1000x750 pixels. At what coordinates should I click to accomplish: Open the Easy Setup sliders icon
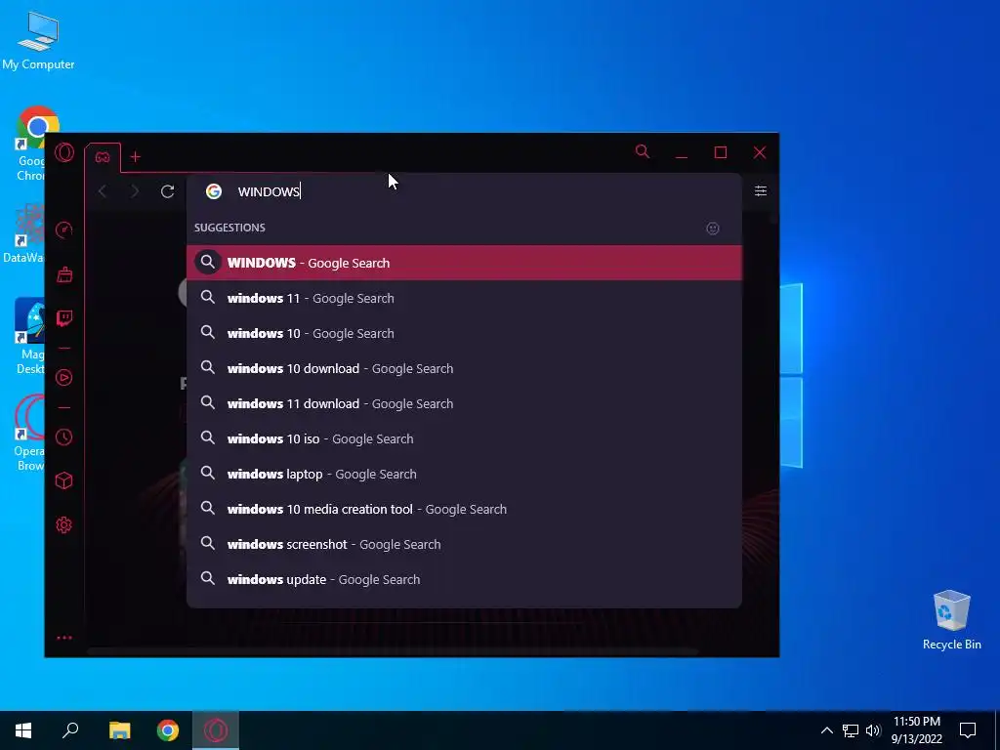[760, 191]
